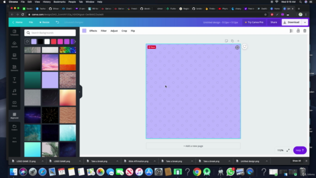Click Show All downloads

point(297,161)
